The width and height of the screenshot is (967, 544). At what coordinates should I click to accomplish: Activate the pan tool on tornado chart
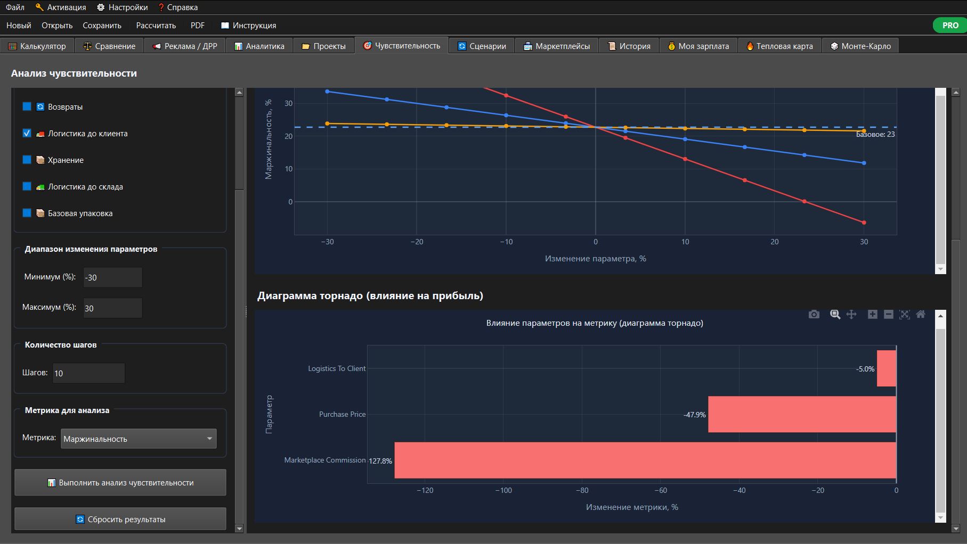click(851, 315)
